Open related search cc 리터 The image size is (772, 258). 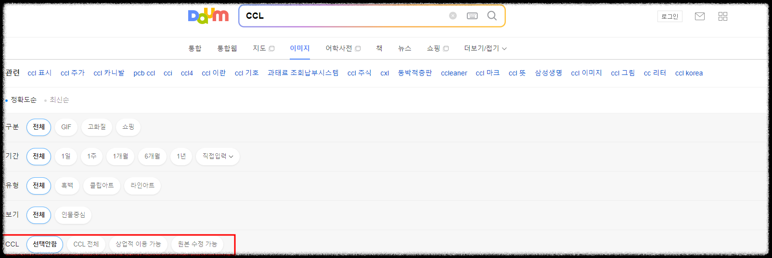pyautogui.click(x=655, y=73)
